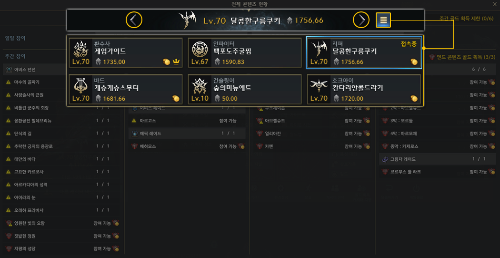Select character card 백포도주굴찜

point(245,52)
